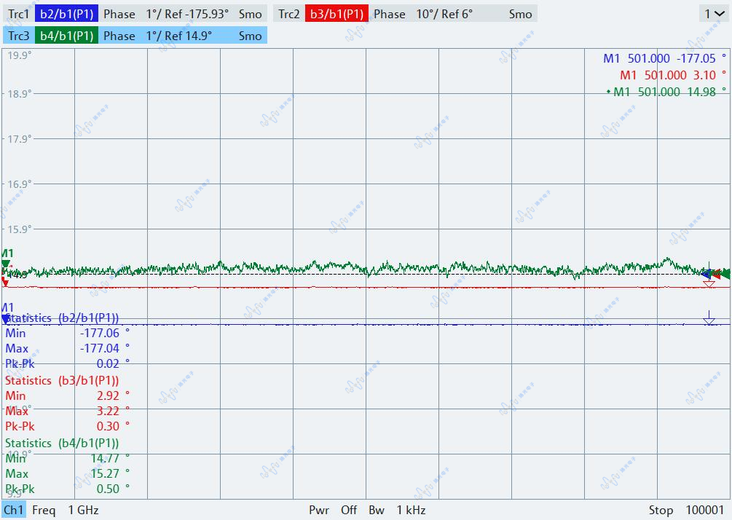The height and width of the screenshot is (520, 732).
Task: Select the Trc2 trace label
Action: click(x=289, y=14)
